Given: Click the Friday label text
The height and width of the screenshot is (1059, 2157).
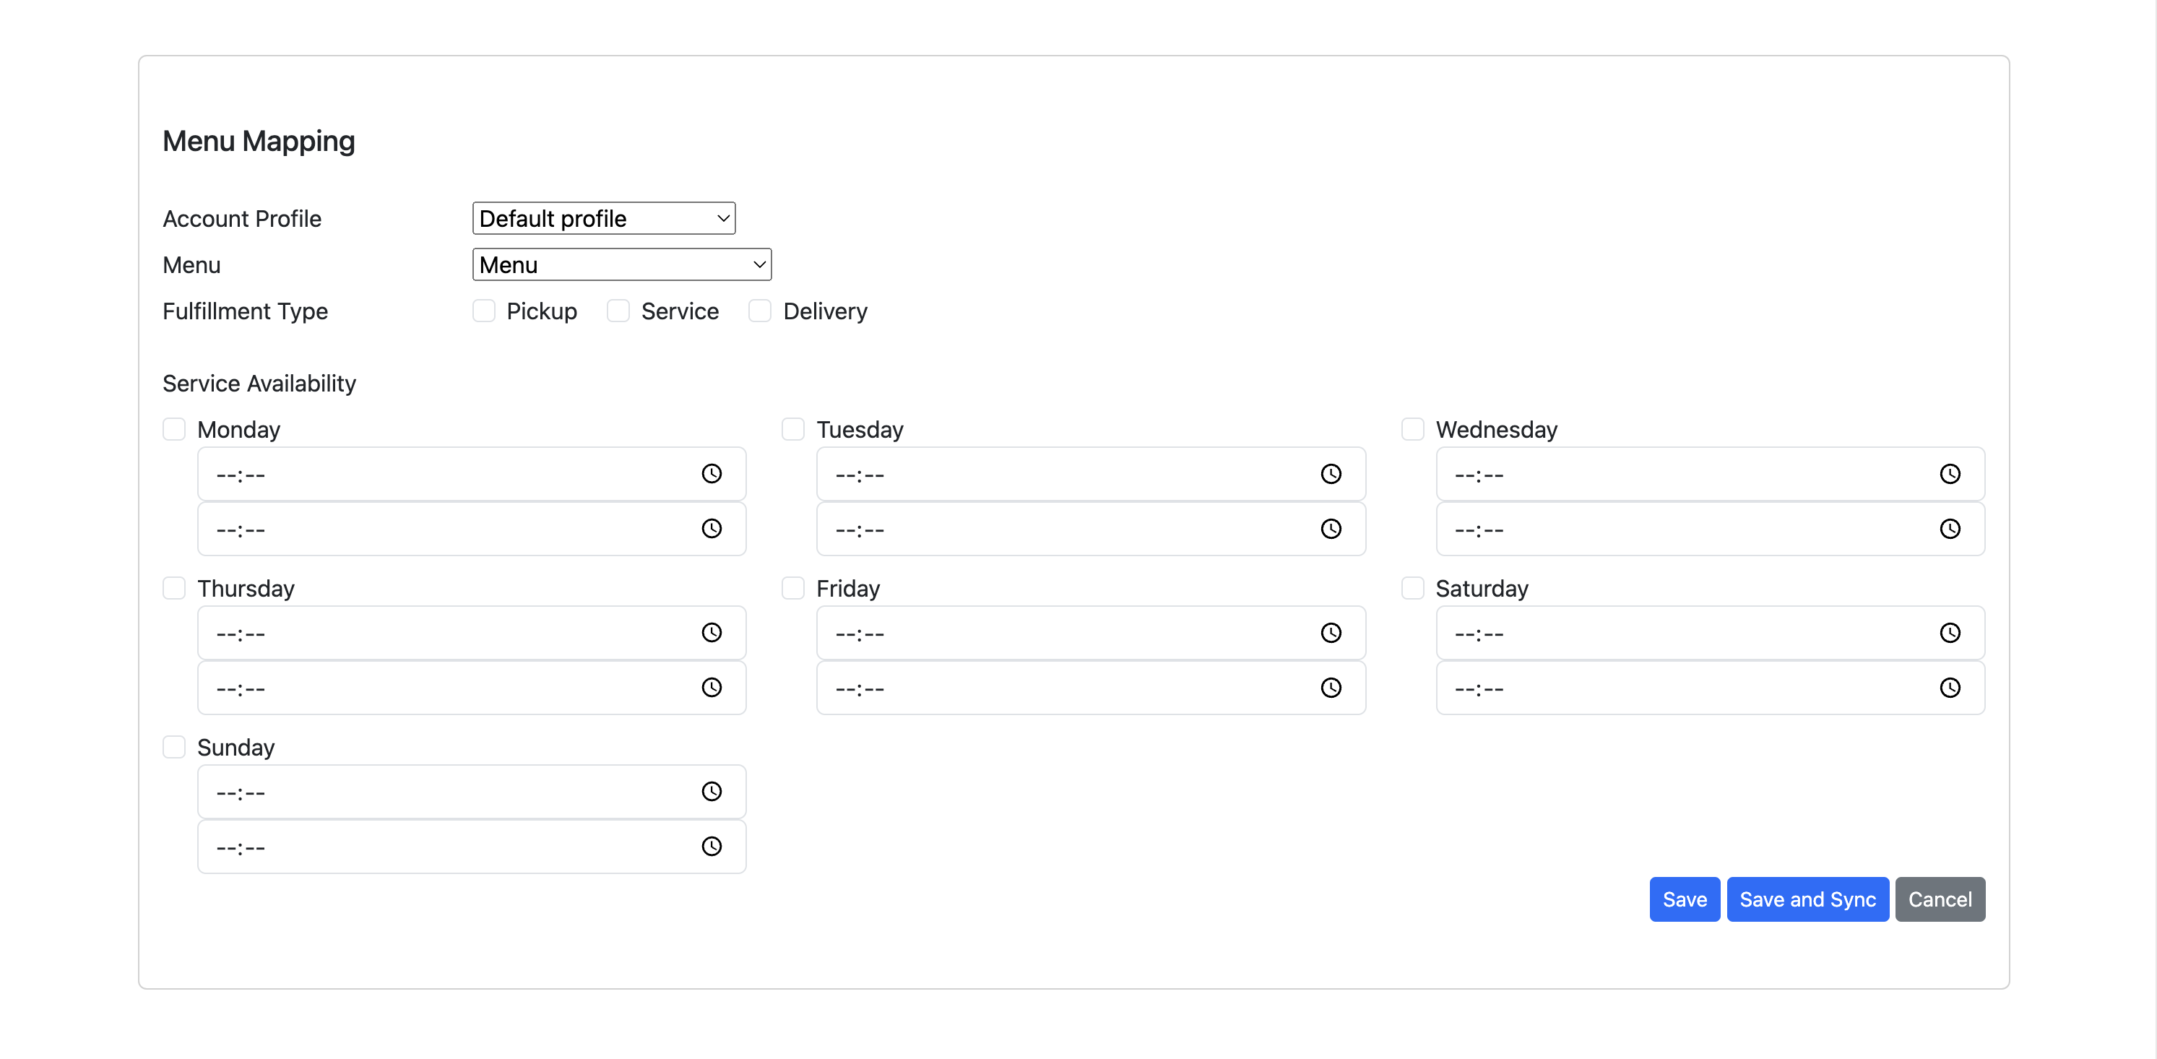Looking at the screenshot, I should tap(848, 589).
